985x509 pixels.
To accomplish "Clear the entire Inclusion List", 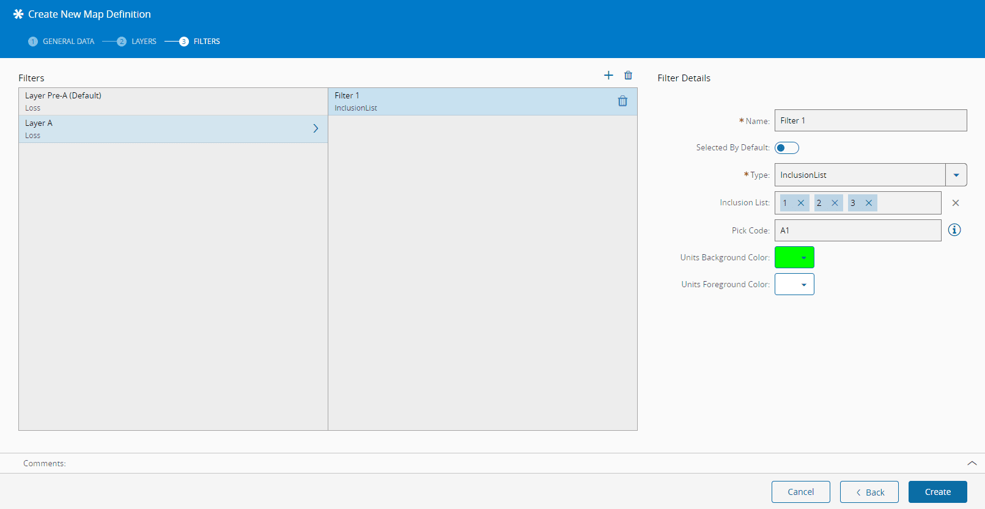I will pos(956,203).
